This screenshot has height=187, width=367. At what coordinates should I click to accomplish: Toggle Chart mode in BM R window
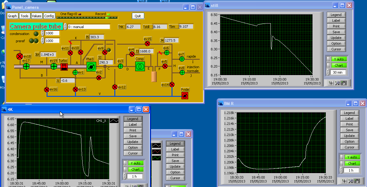coord(352,163)
